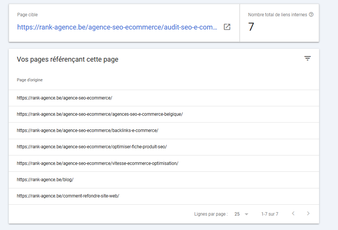The width and height of the screenshot is (338, 230).
Task: Open target page in new tab icon
Action: click(x=227, y=27)
